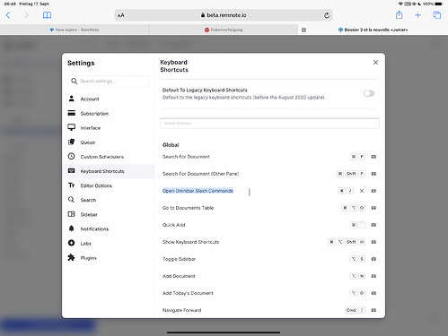The height and width of the screenshot is (336, 448).
Task: Close the Dossier 2 tab with its square icon
Action: coord(303,30)
